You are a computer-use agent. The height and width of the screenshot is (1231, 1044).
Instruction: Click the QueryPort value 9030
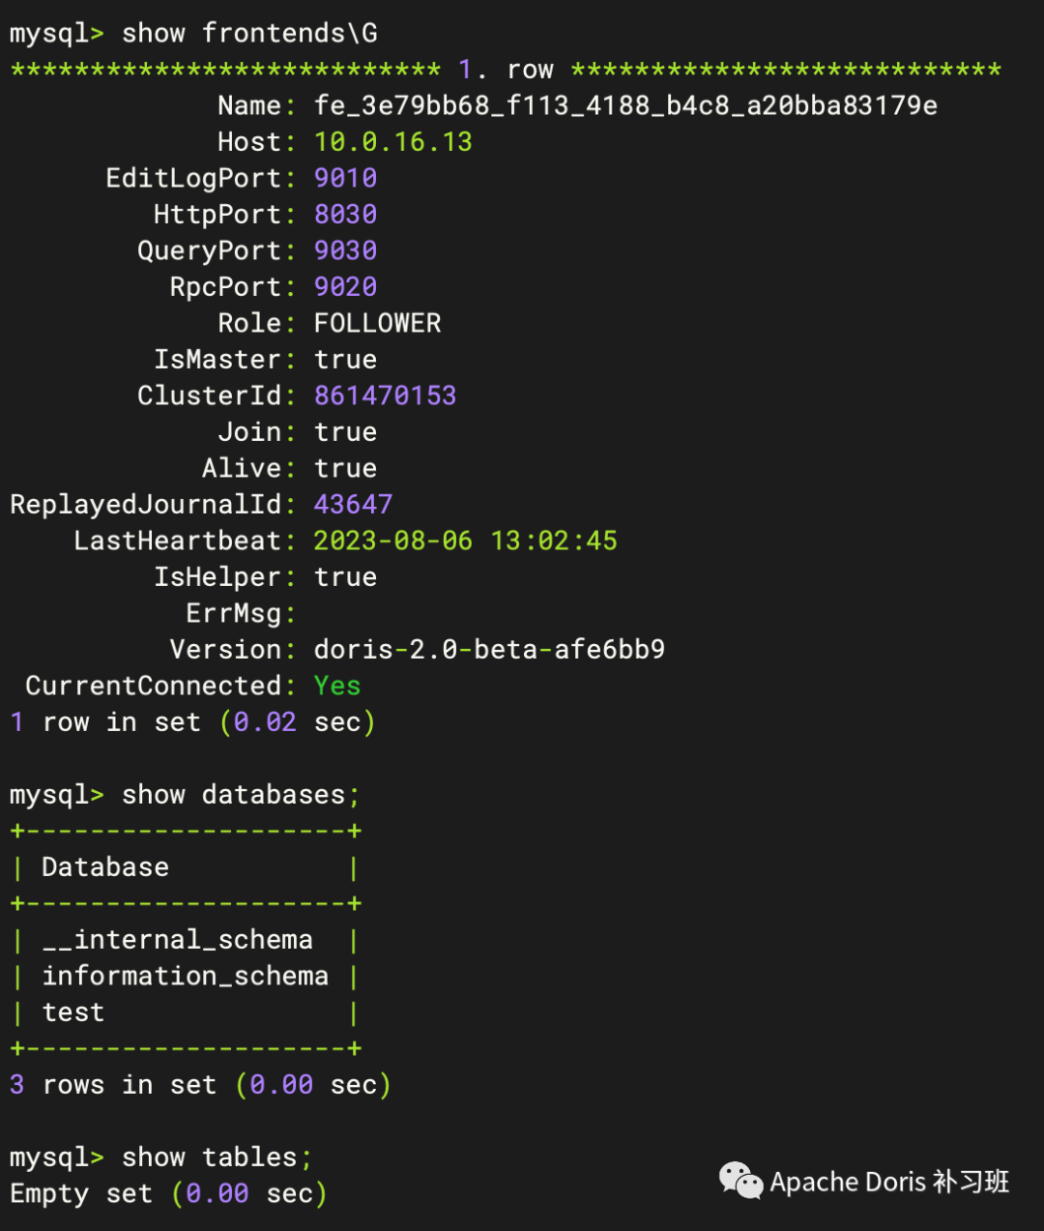(345, 250)
